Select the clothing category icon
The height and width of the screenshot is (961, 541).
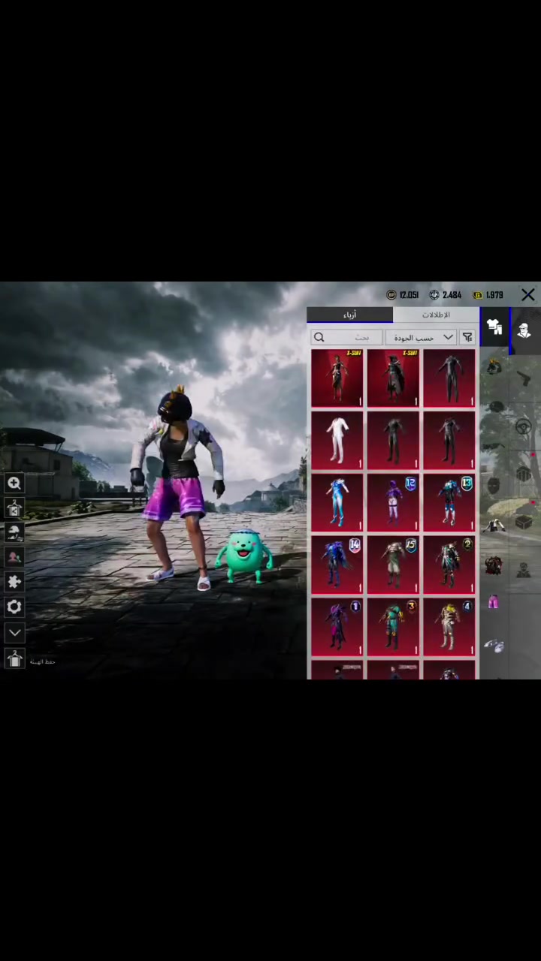(x=494, y=327)
